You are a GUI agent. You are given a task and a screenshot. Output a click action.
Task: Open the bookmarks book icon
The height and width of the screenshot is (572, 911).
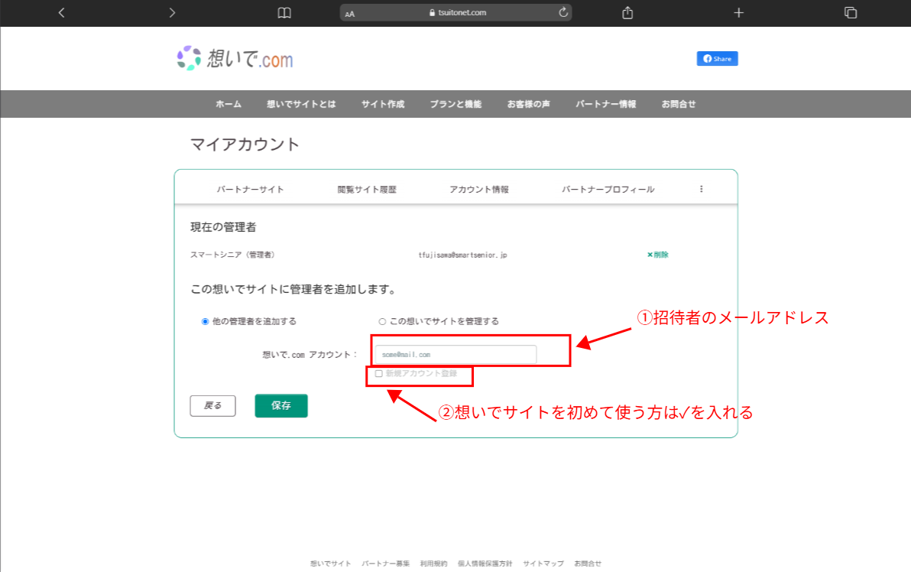click(284, 12)
